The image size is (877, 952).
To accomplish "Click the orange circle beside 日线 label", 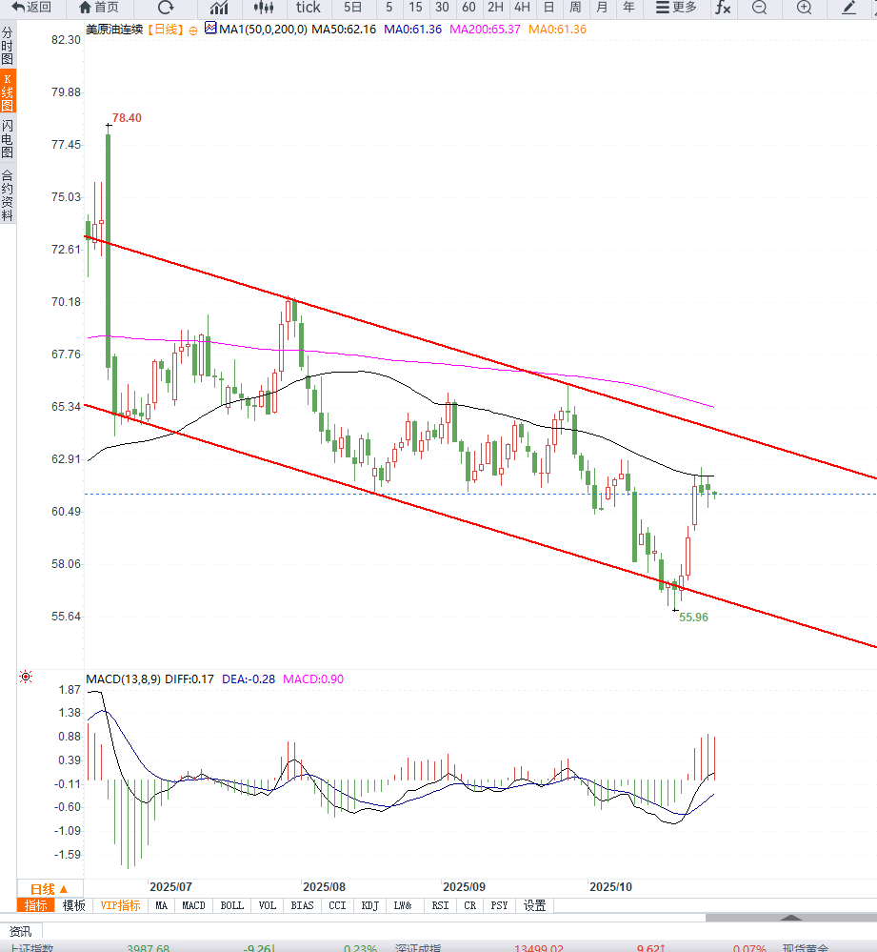I will click(x=193, y=30).
